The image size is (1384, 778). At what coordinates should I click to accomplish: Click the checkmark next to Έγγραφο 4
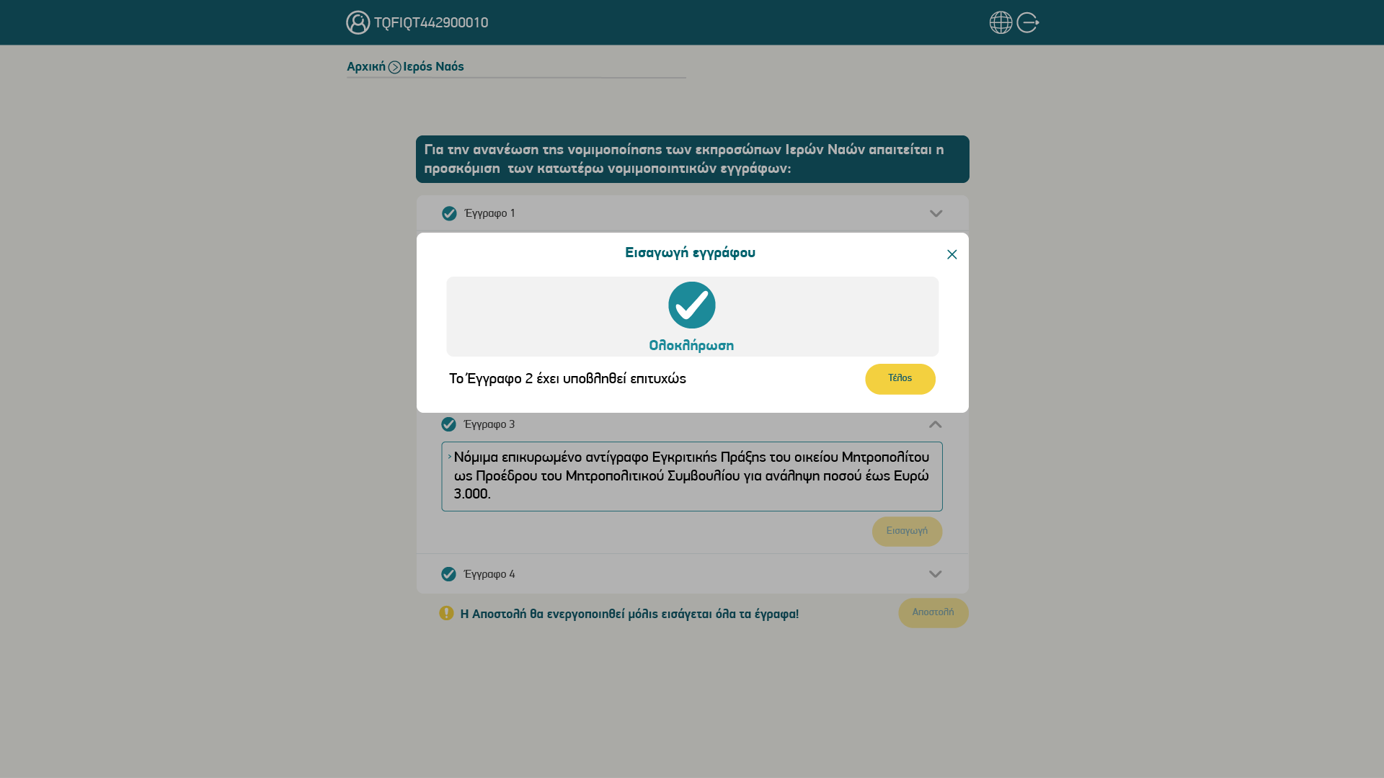click(x=448, y=574)
